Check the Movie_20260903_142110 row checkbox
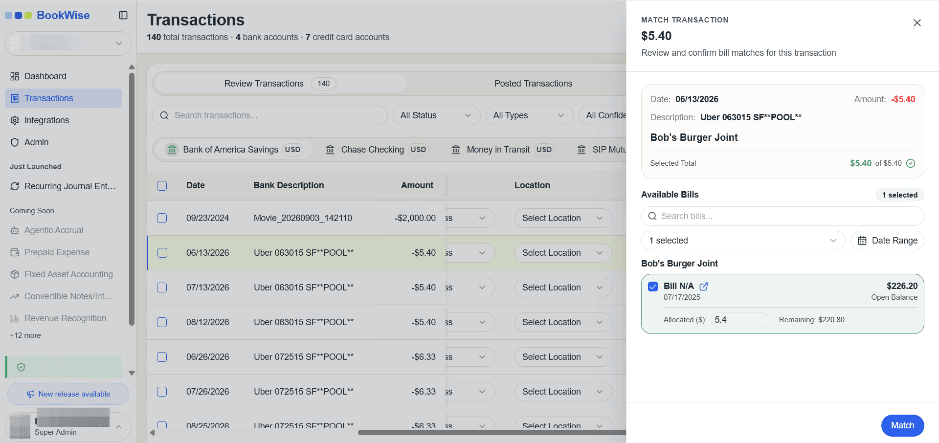 click(162, 218)
